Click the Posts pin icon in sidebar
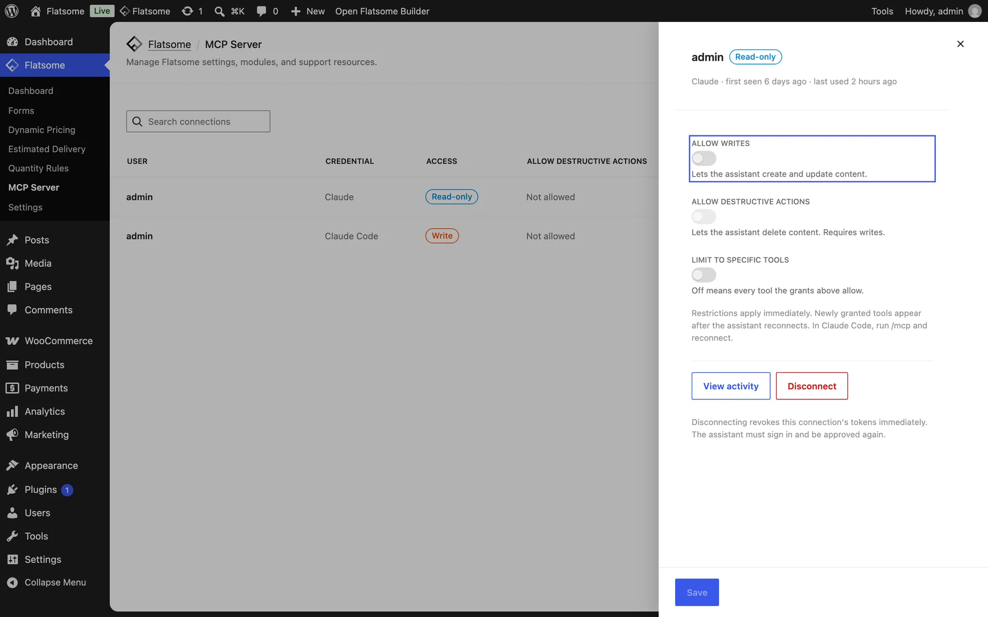This screenshot has width=988, height=617. [12, 240]
